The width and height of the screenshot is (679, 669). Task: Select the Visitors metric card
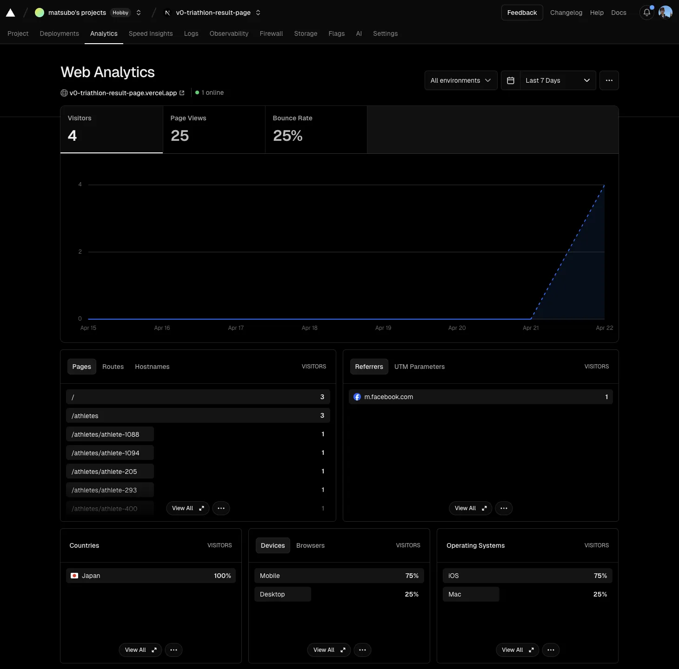(112, 130)
